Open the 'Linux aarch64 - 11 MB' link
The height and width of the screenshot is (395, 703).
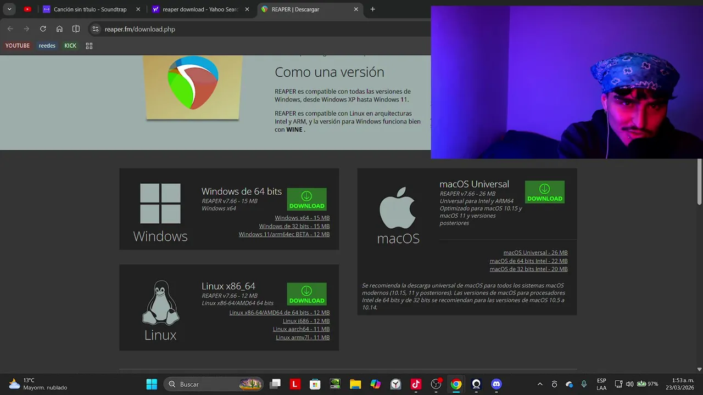(301, 329)
